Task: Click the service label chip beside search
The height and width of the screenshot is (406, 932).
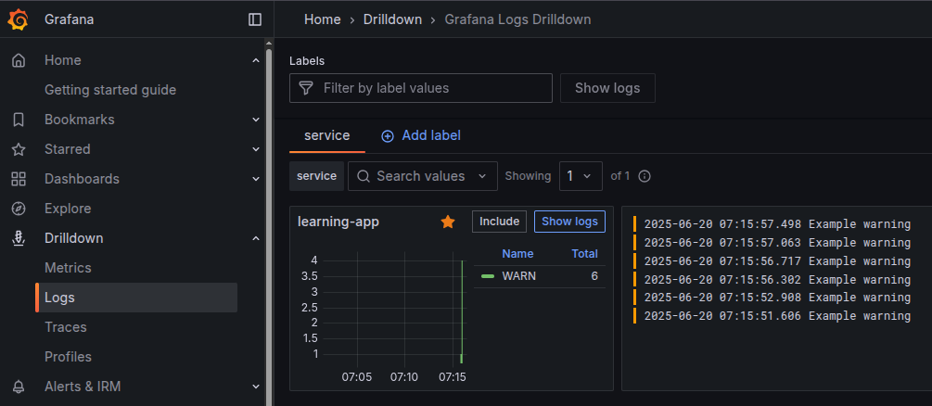Action: (317, 176)
